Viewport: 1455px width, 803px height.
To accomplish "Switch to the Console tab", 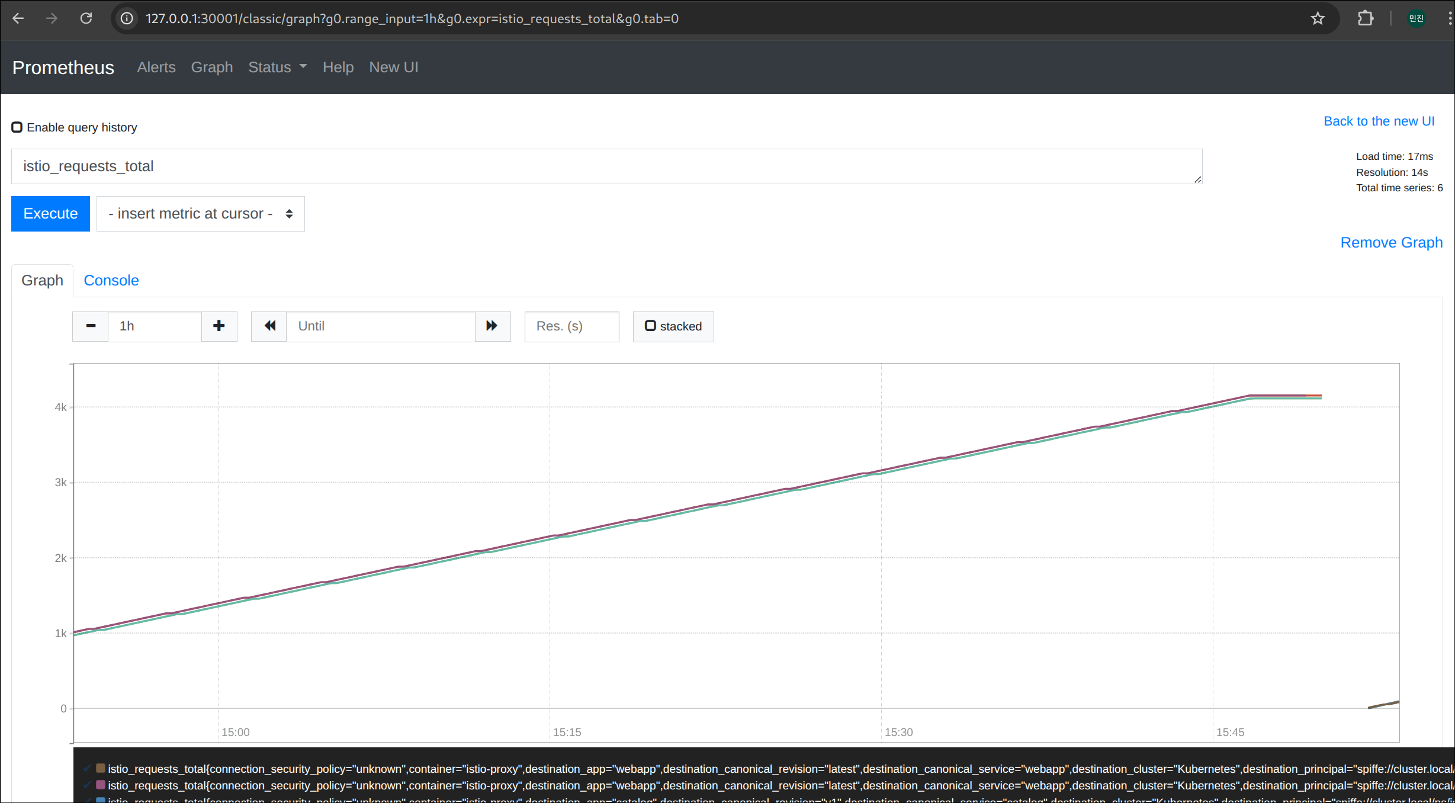I will [x=111, y=280].
